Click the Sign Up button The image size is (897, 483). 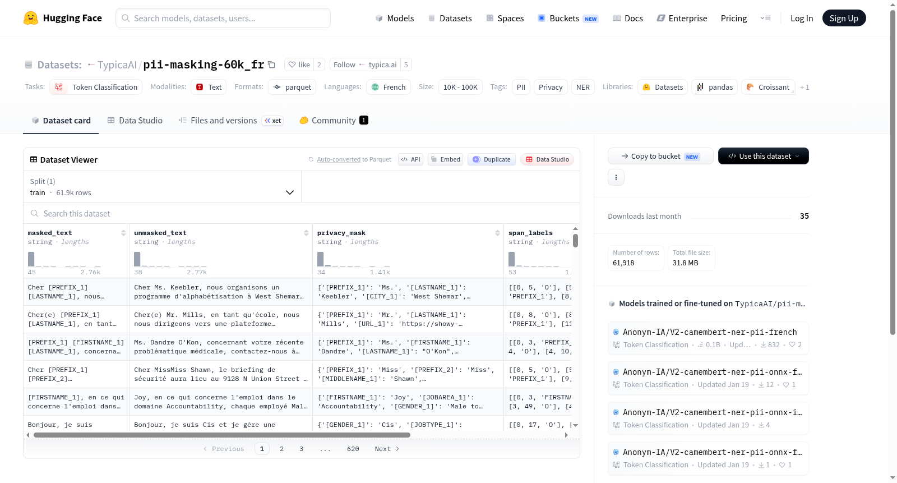[844, 18]
